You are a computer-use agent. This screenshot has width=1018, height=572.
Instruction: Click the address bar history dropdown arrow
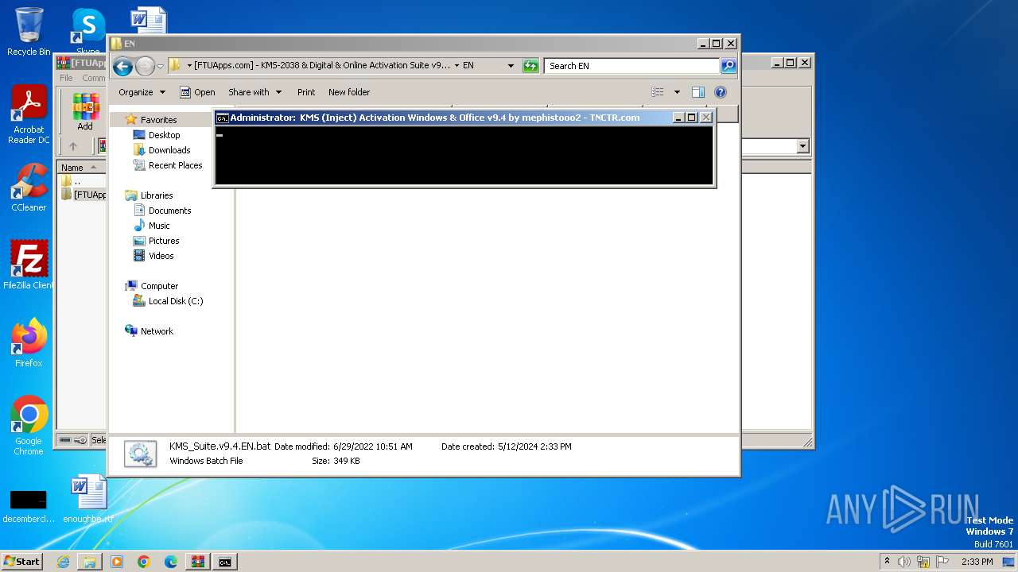(511, 66)
